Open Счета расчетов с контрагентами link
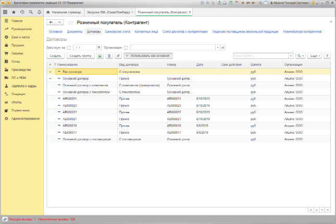 (x=185, y=31)
